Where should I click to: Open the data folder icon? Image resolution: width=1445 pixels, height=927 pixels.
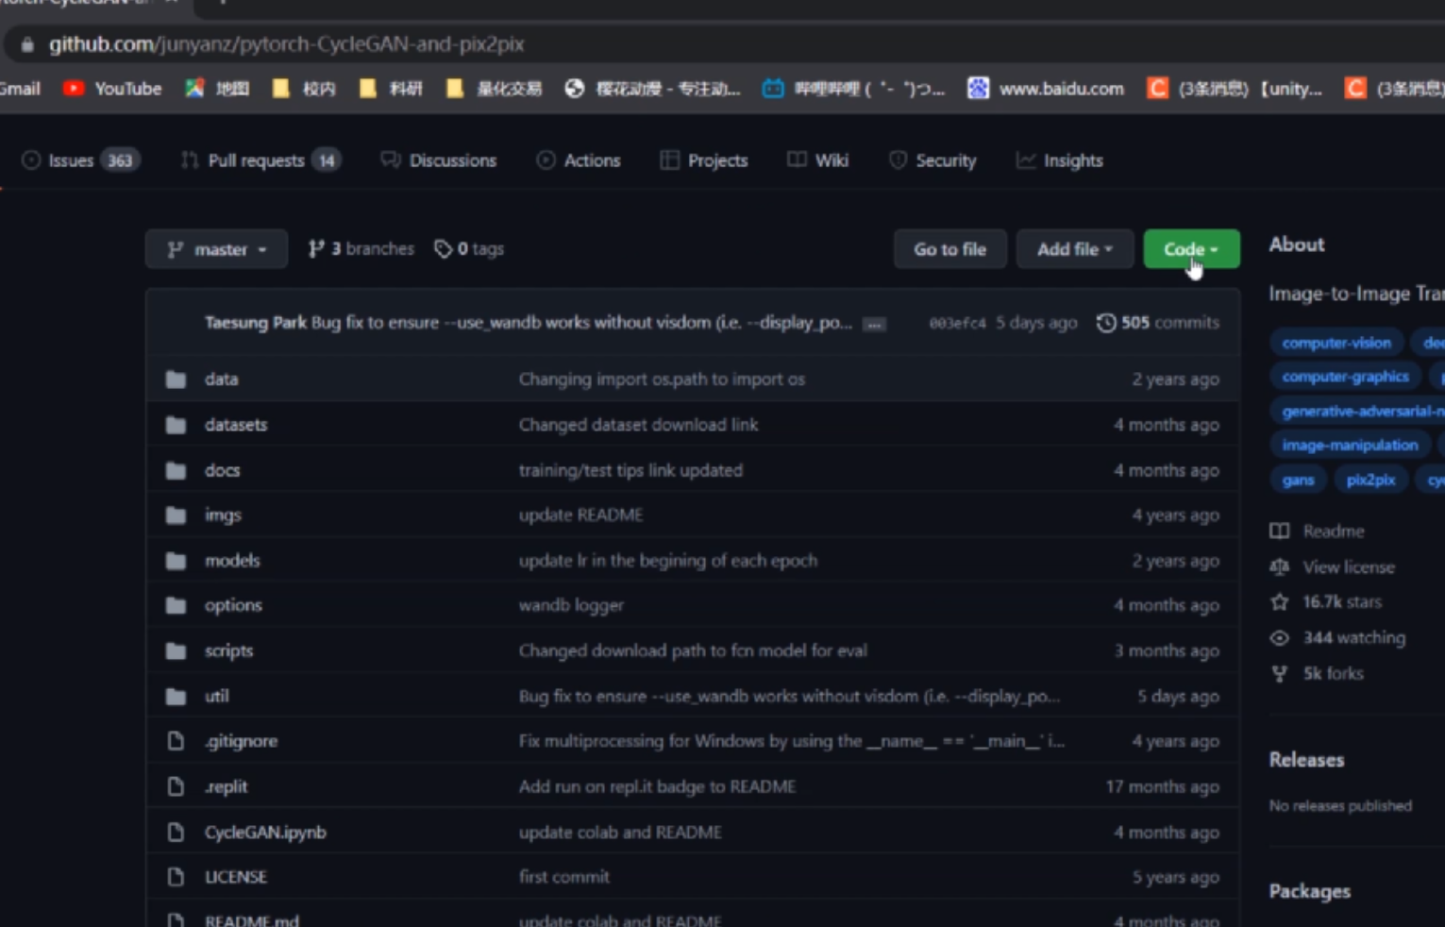pos(176,379)
